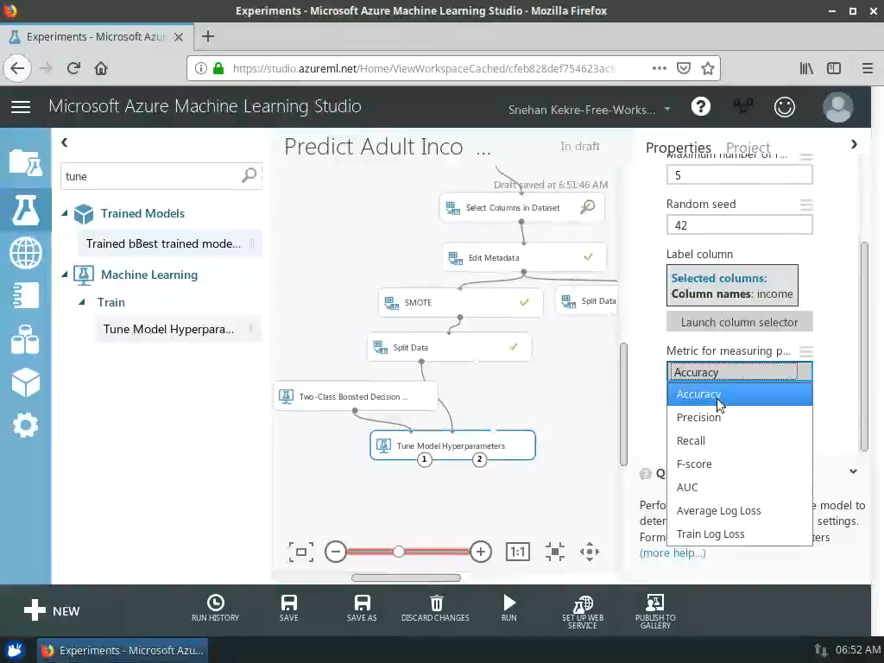
Task: Select Precision in metric dropdown
Action: (x=740, y=417)
